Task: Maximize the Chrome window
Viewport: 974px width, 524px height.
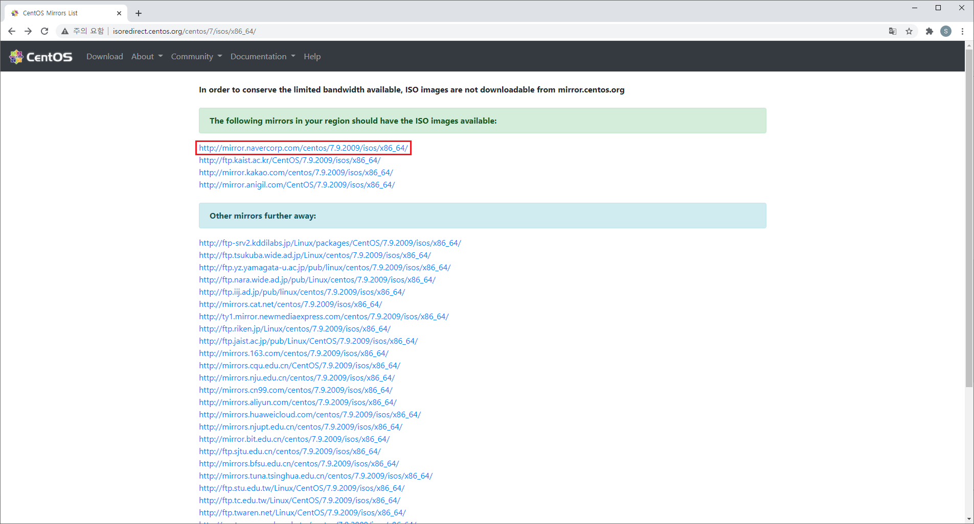Action: [938, 8]
